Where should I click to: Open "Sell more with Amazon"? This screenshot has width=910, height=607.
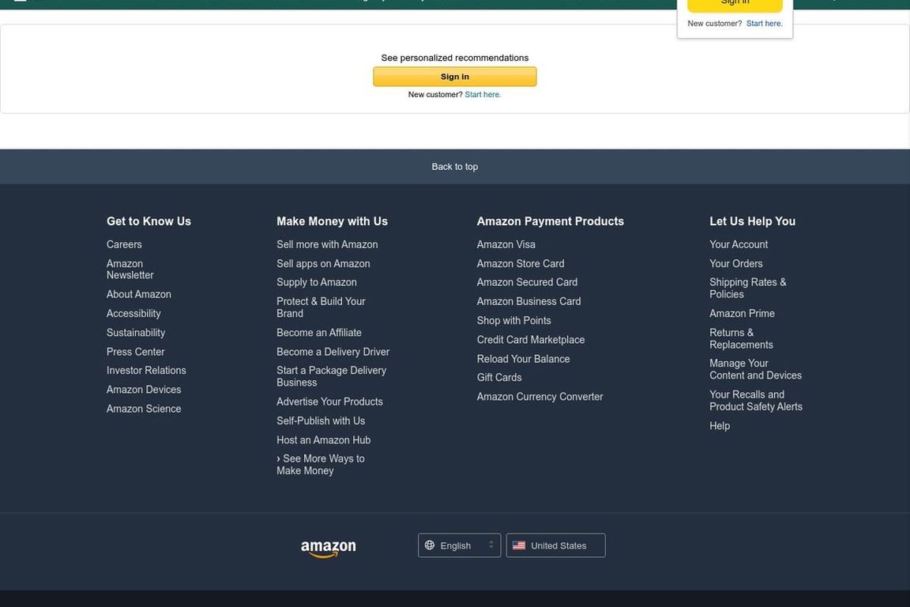(327, 244)
